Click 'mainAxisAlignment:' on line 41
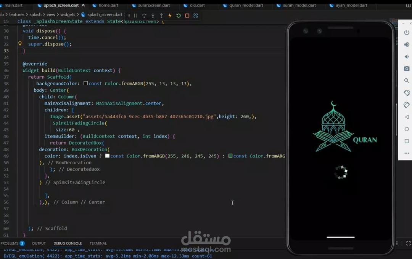 69,103
